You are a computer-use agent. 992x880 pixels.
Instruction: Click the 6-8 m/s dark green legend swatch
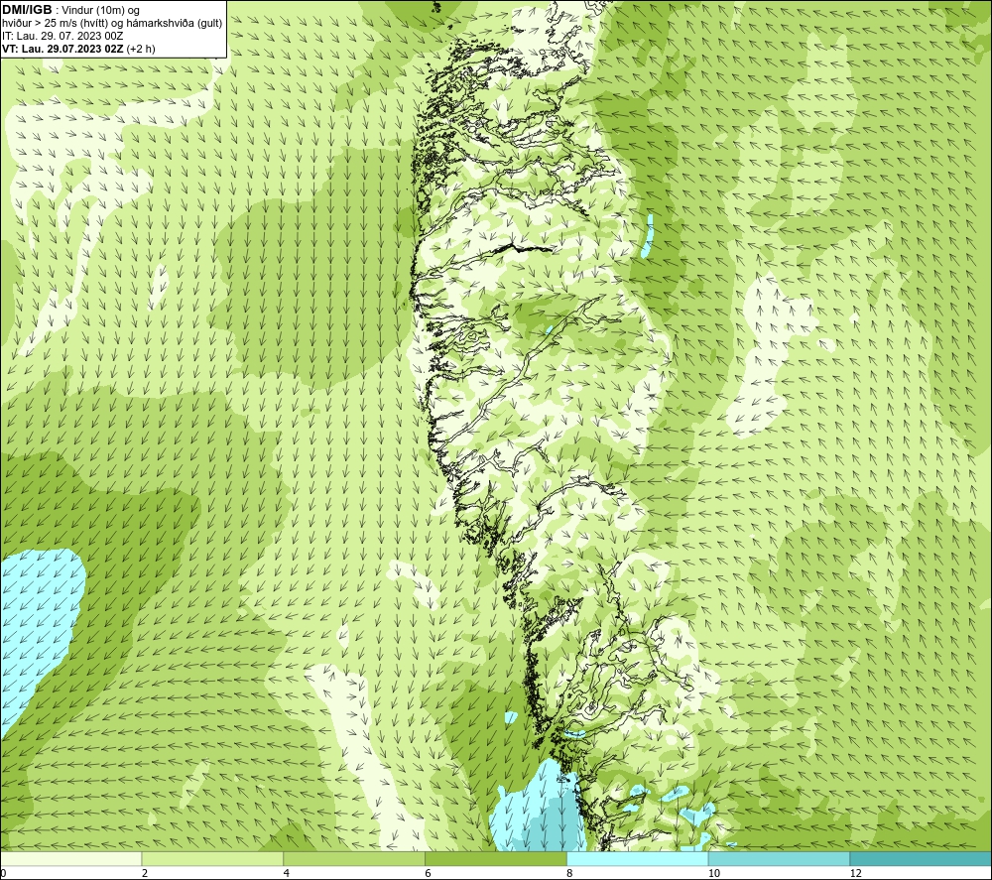point(496,858)
